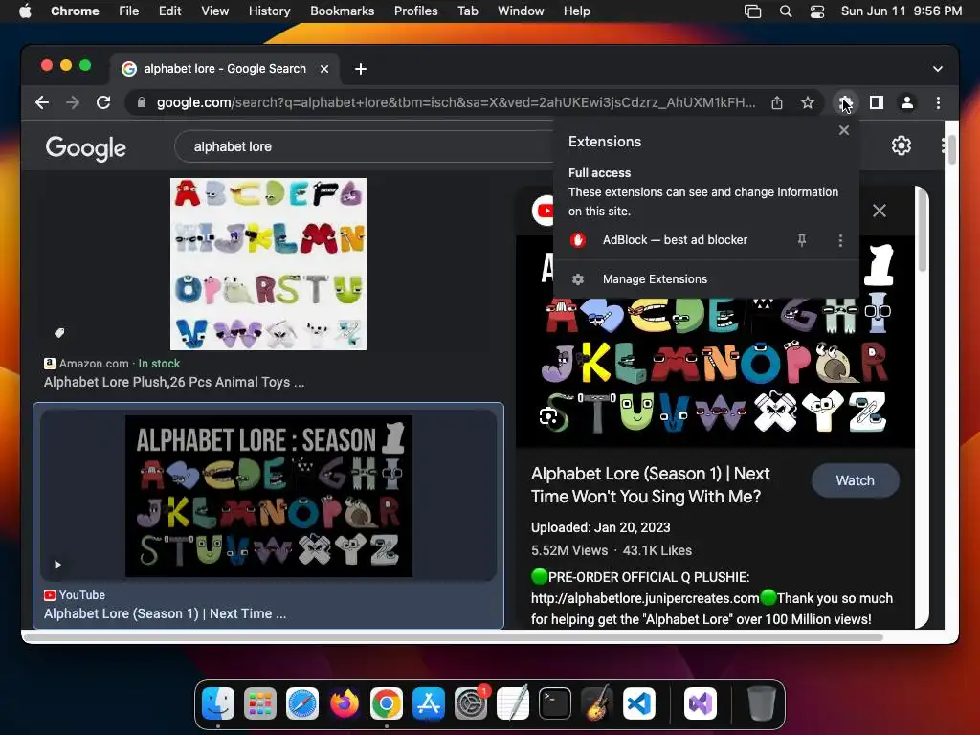Open Chrome's three-dot main menu
The image size is (980, 735).
point(938,102)
